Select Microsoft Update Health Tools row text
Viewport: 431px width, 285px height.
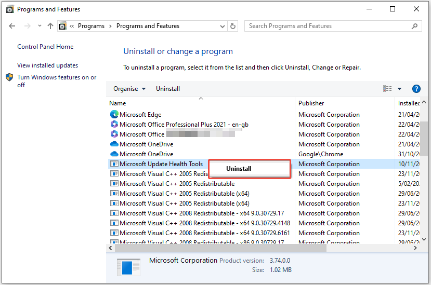(161, 164)
